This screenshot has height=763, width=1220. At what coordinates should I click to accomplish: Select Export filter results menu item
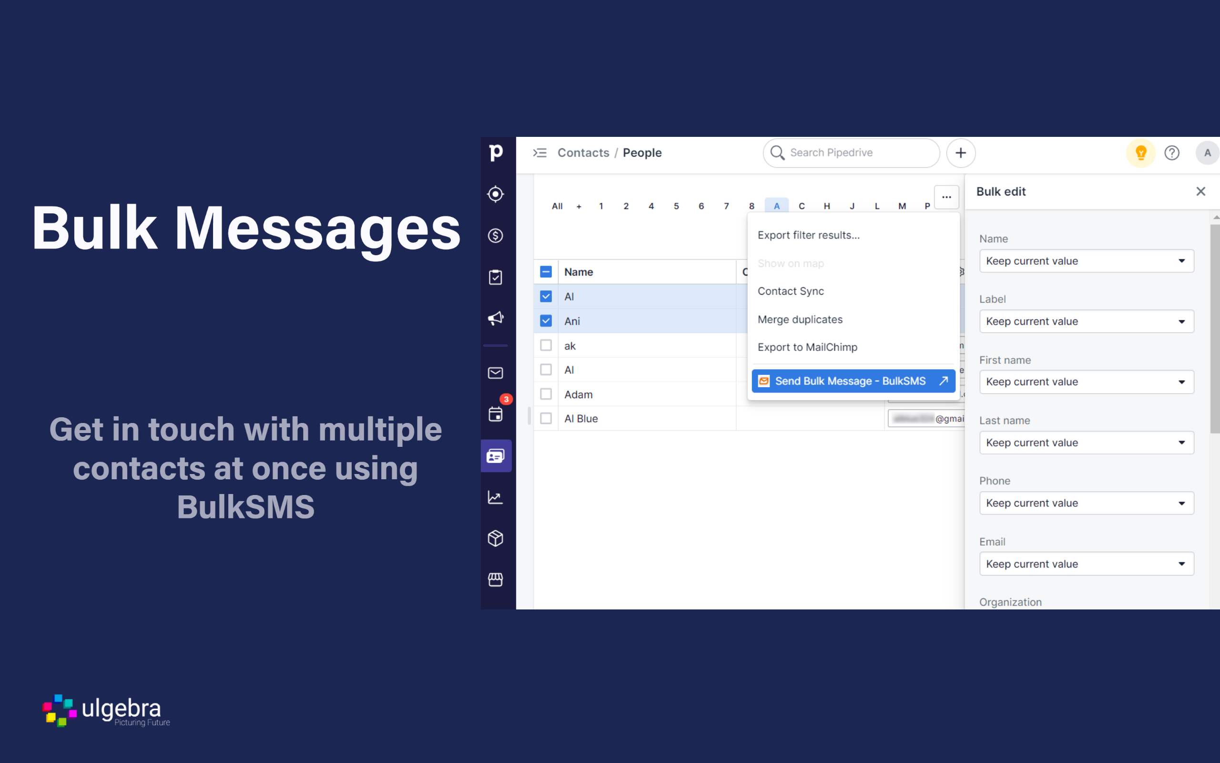(x=853, y=235)
